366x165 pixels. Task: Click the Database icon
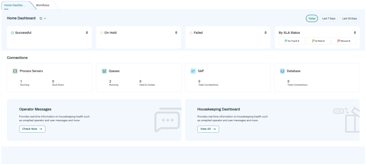pos(282,71)
